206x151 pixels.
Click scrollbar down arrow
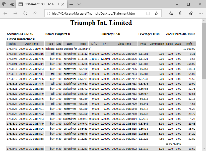point(204,149)
